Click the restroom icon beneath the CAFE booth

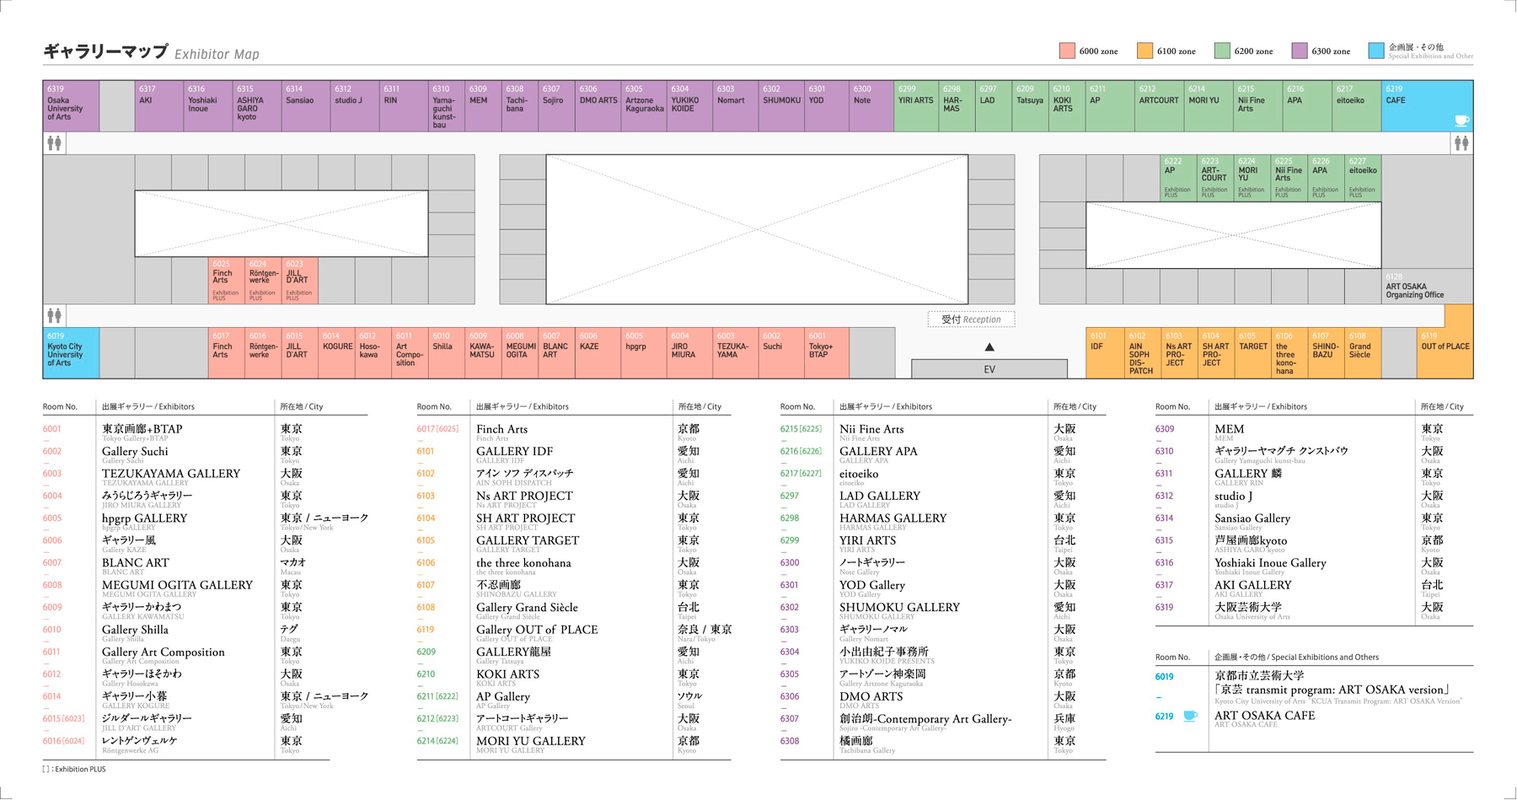[1461, 143]
